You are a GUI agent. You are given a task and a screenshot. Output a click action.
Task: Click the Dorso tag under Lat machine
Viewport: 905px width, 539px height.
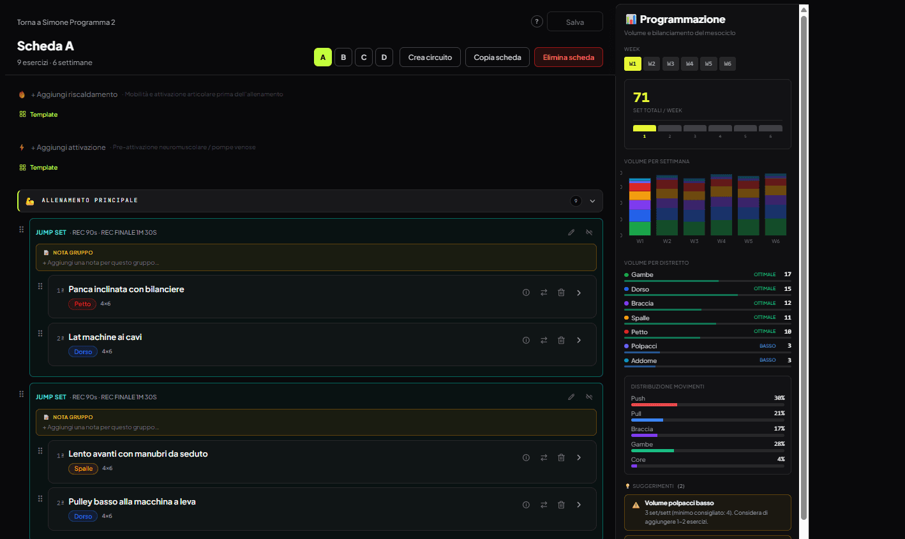pyautogui.click(x=83, y=352)
